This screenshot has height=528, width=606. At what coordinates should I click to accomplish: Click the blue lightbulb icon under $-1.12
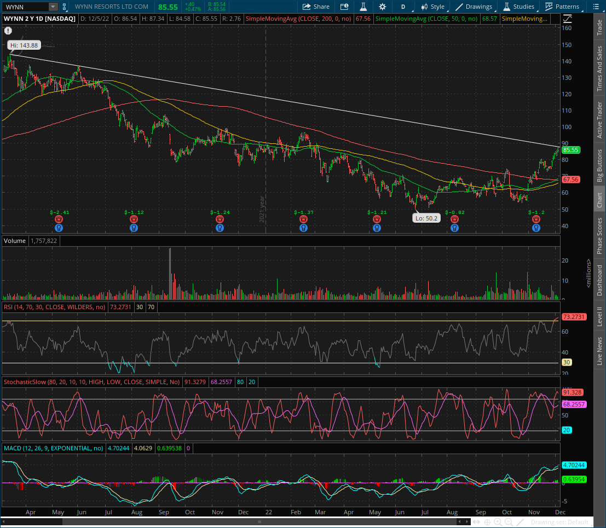click(134, 228)
